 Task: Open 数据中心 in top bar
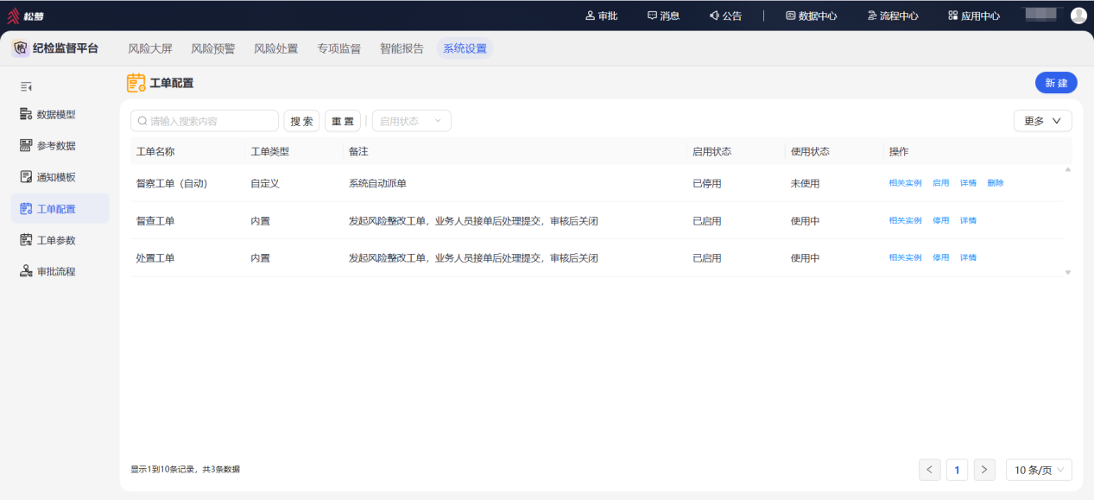coord(811,16)
